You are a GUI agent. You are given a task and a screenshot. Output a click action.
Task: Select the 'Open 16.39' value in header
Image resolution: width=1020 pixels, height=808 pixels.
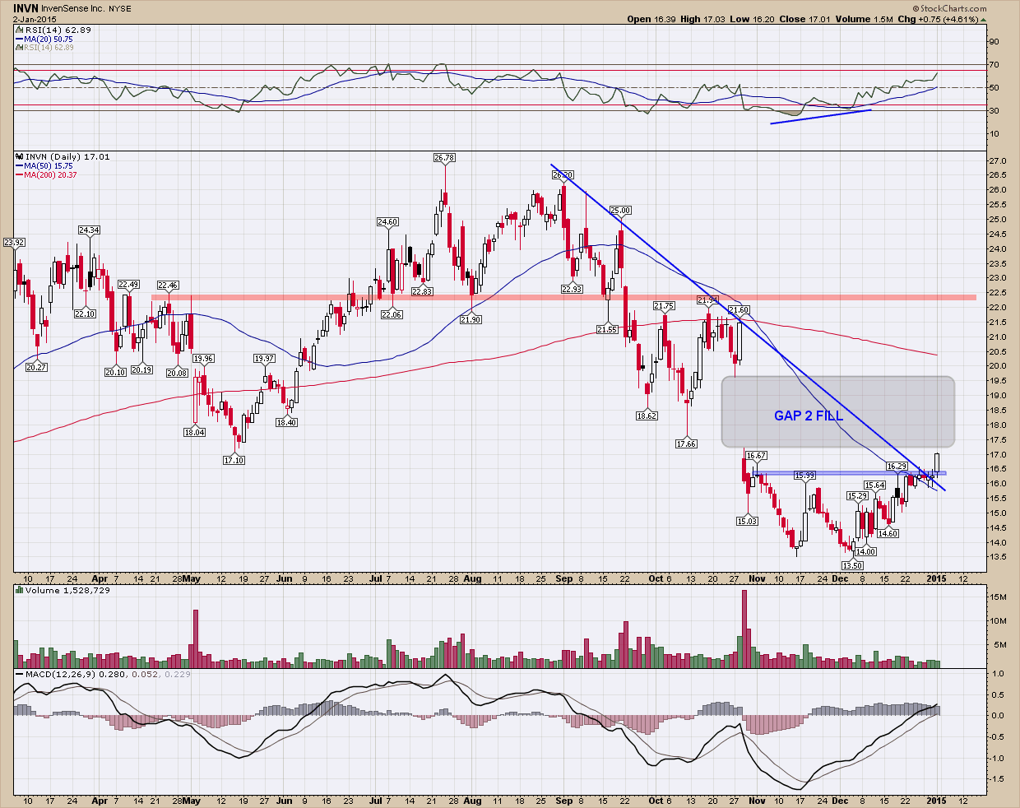650,19
